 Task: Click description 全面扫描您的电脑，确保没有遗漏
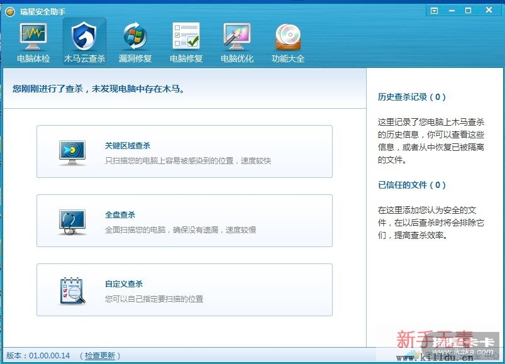pos(180,230)
